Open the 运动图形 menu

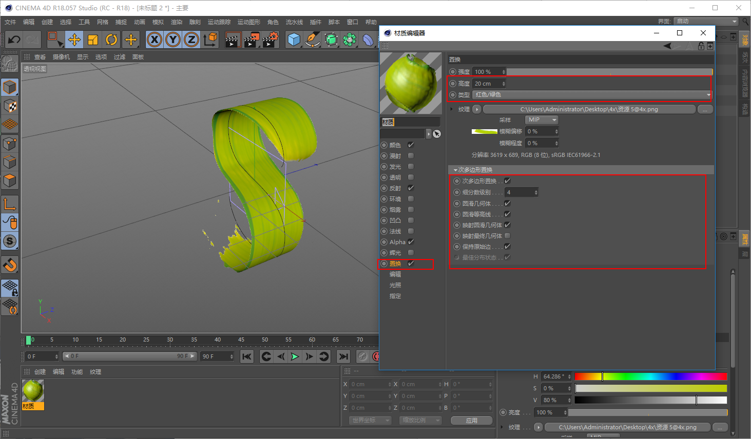249,22
